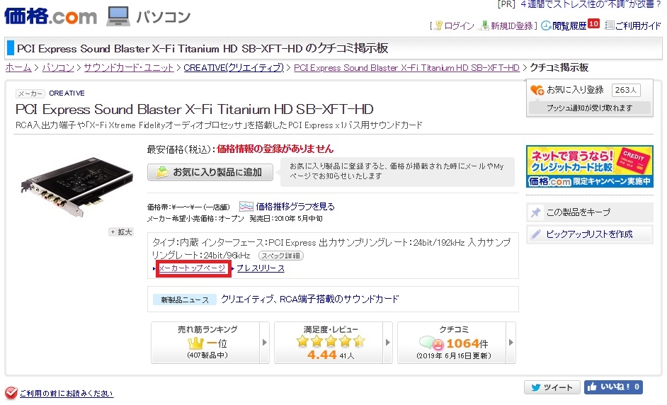
Task: Click the red 10 history badge
Action: 594,24
